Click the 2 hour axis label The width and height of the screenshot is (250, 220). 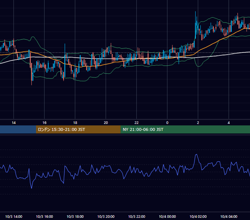198,123
